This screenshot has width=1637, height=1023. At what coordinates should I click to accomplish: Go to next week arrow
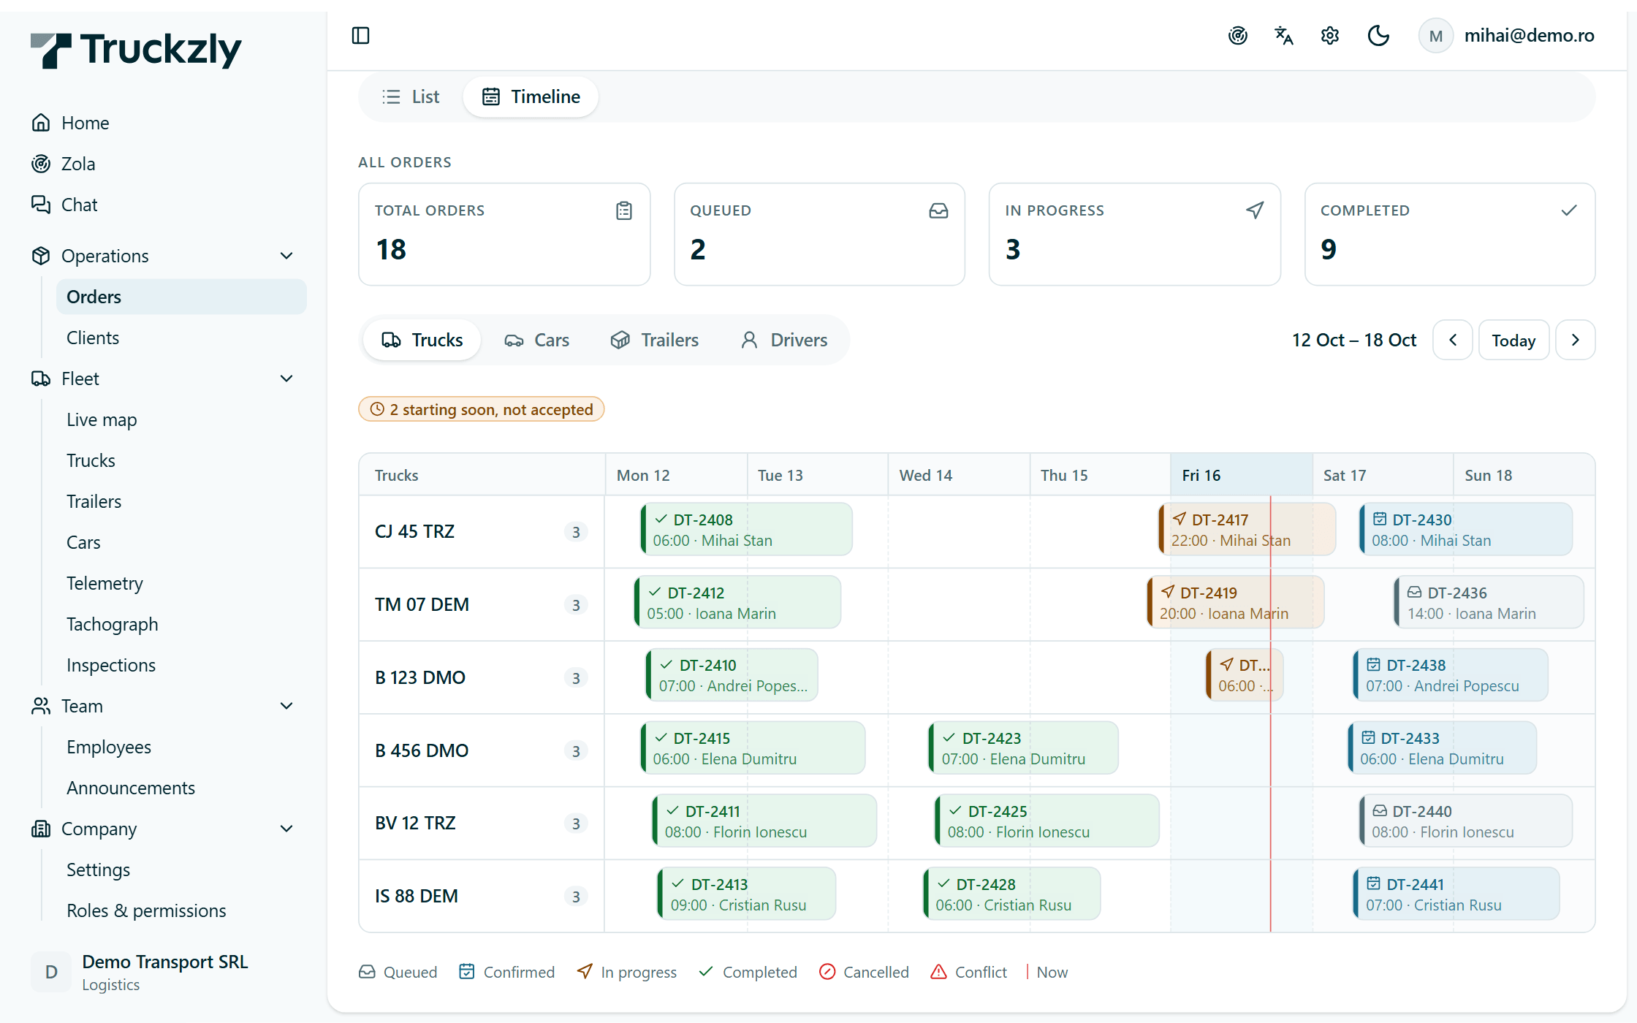pyautogui.click(x=1576, y=340)
